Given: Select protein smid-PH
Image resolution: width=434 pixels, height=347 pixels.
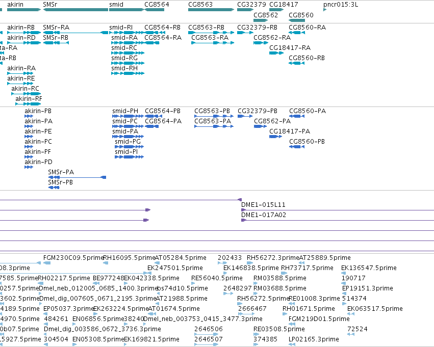Looking at the screenshot, I should point(125,111).
